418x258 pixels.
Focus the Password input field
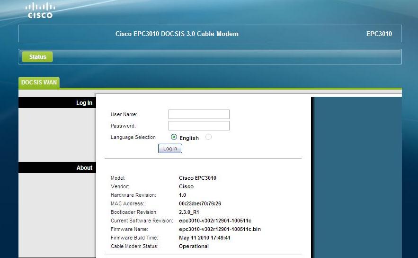[x=199, y=126]
